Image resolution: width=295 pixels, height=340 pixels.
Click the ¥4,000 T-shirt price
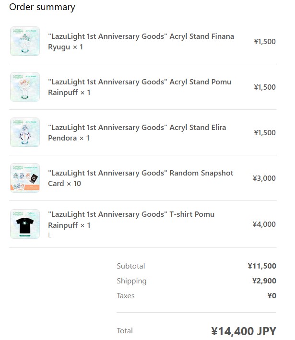click(x=264, y=224)
